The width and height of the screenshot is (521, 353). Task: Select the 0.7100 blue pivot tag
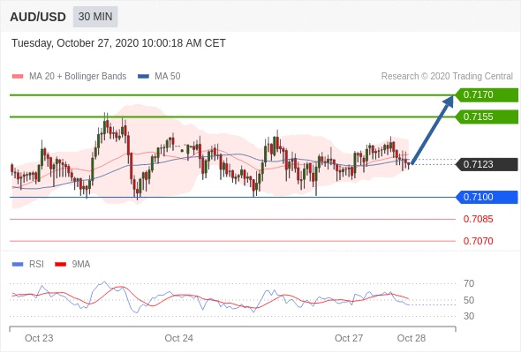(x=487, y=197)
